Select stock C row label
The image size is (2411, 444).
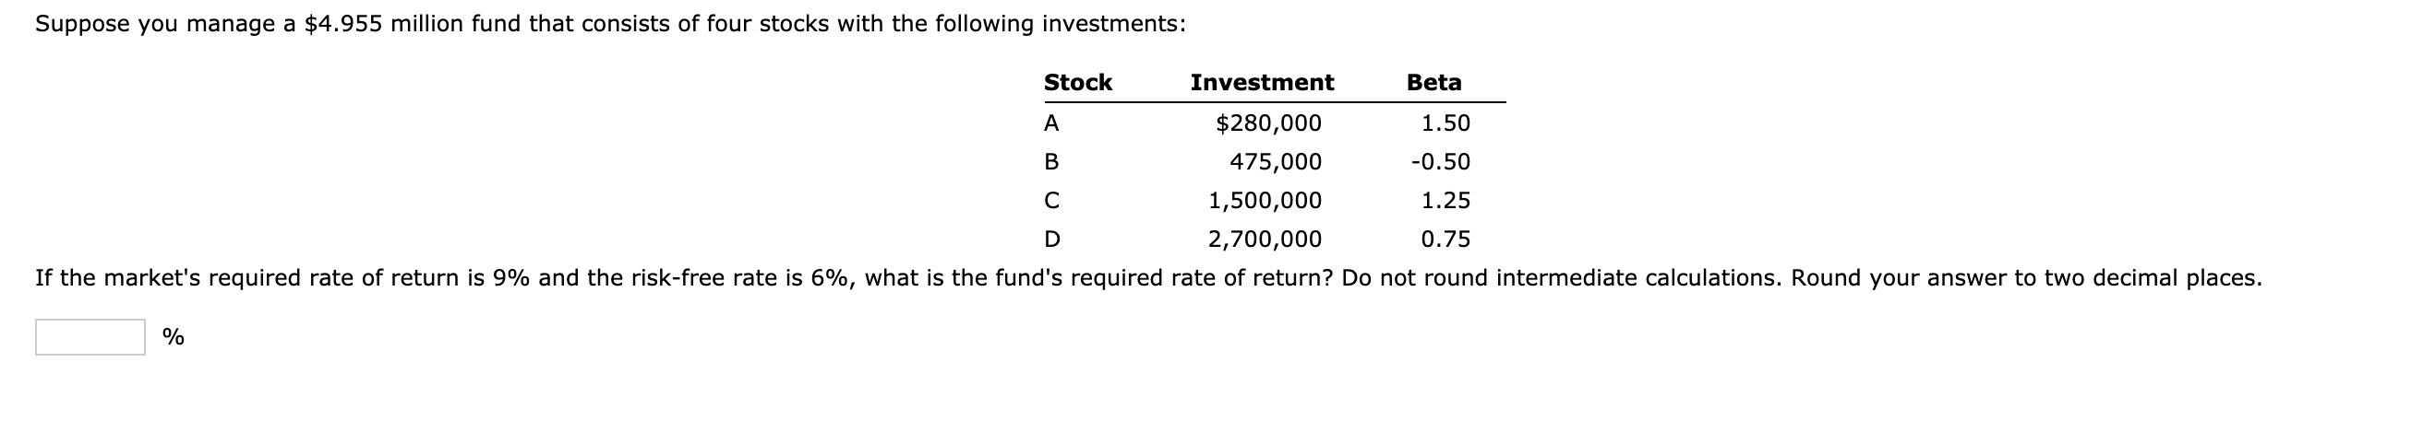[1051, 201]
